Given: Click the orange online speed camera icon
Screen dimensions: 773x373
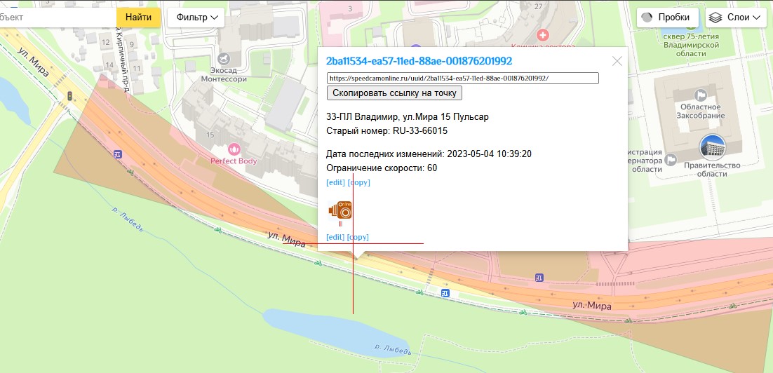Looking at the screenshot, I should pos(341,210).
